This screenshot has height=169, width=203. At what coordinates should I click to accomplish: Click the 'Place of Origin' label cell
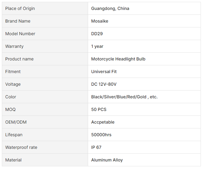click(20, 8)
